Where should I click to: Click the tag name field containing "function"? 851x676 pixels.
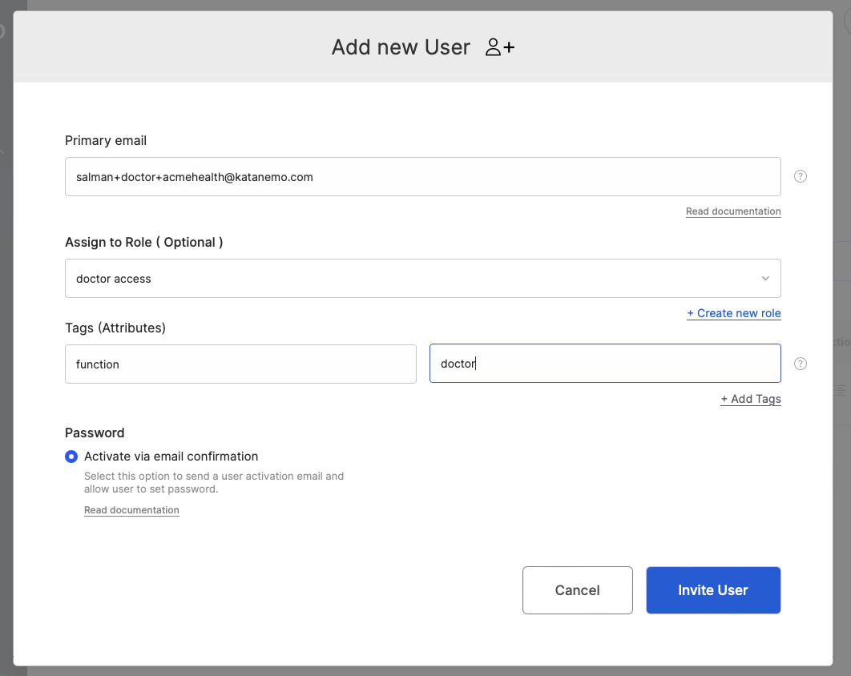pyautogui.click(x=240, y=364)
